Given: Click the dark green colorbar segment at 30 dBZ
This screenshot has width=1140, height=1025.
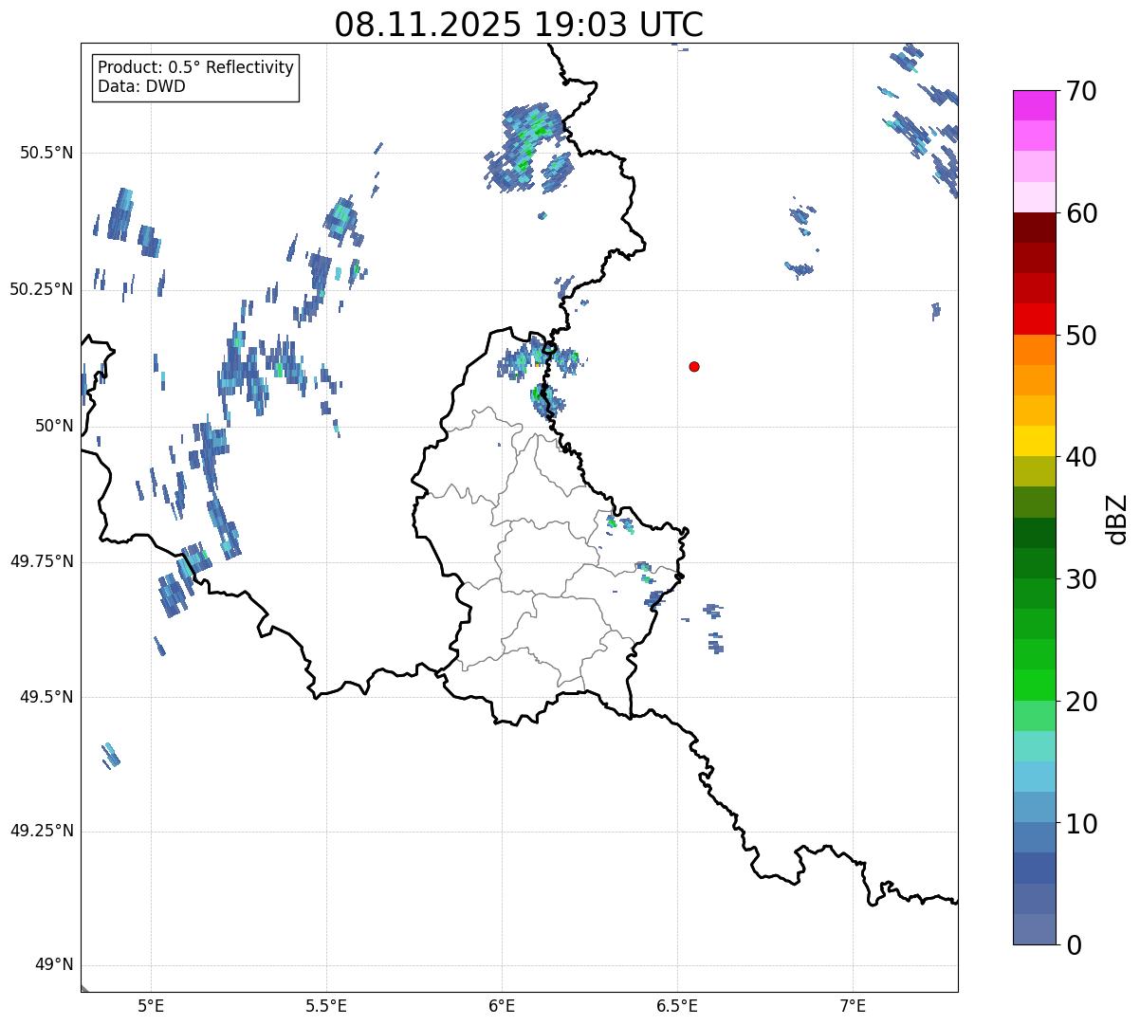Looking at the screenshot, I should click(1035, 563).
